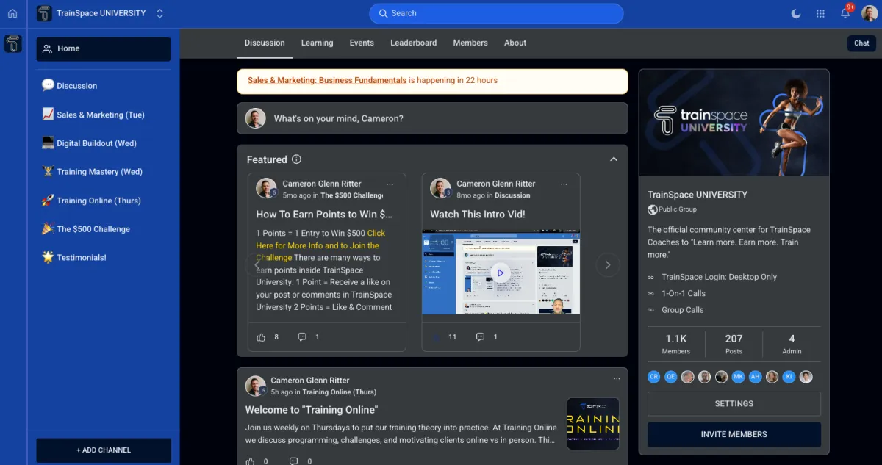Open comments on Welcome to Training Online post

point(294,461)
